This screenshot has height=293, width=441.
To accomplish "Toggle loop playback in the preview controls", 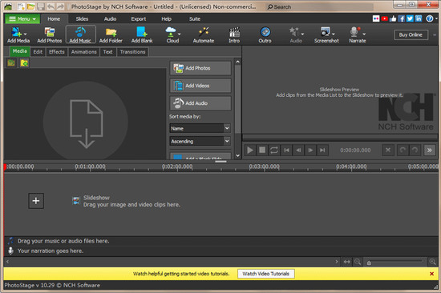I will (x=274, y=150).
